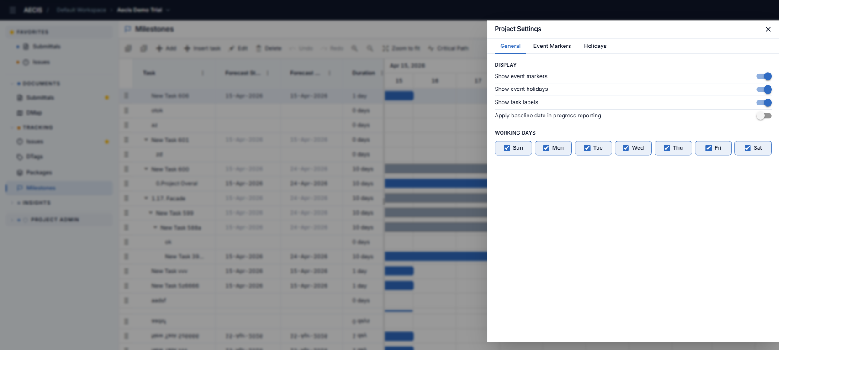Uncheck Tue as a working day

593,148
